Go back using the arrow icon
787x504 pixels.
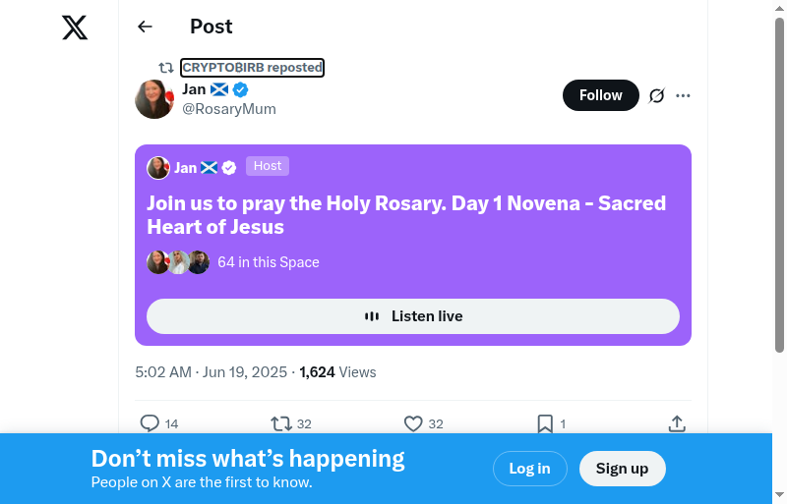pyautogui.click(x=146, y=27)
